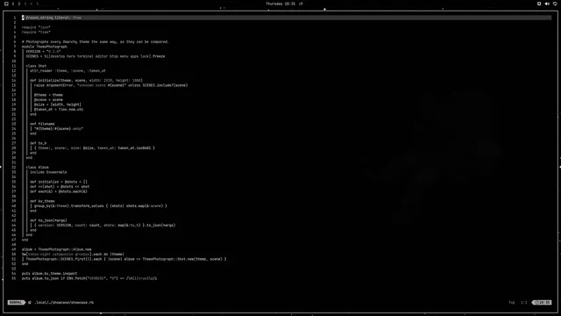The image size is (561, 316).
Task: Click the def <<(shot) line
Action: click(x=60, y=187)
